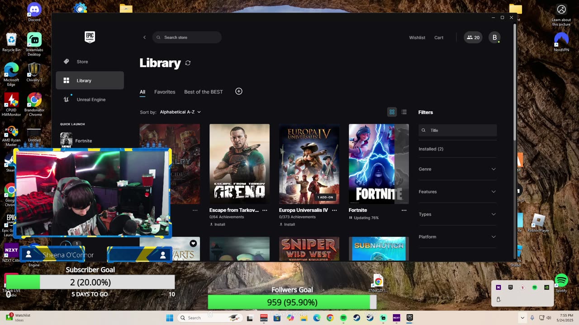Click the Filters Title search field

(x=457, y=130)
